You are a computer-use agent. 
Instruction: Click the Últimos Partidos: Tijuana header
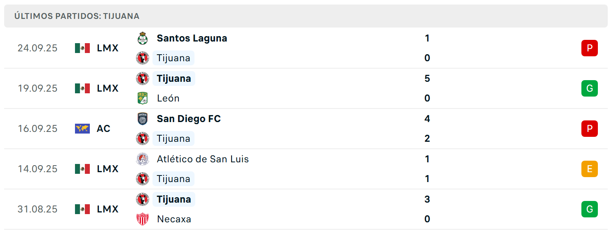[77, 16]
